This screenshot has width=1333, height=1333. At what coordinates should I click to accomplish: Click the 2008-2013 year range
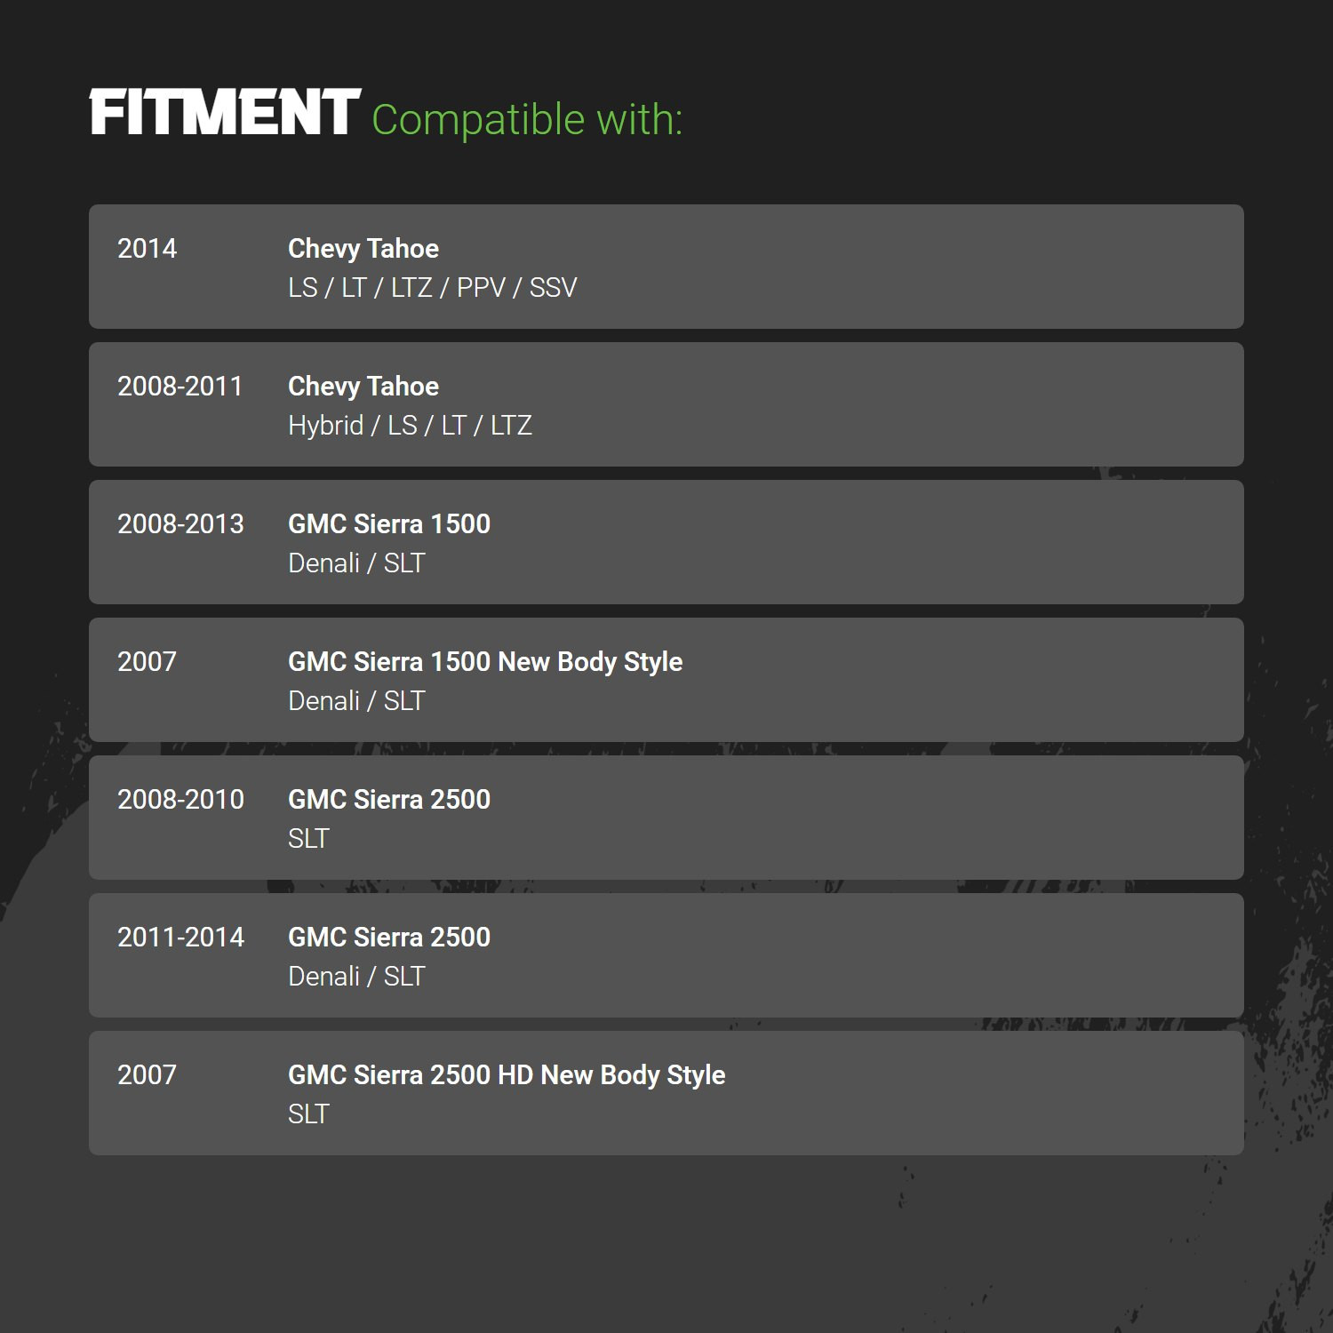coord(180,524)
